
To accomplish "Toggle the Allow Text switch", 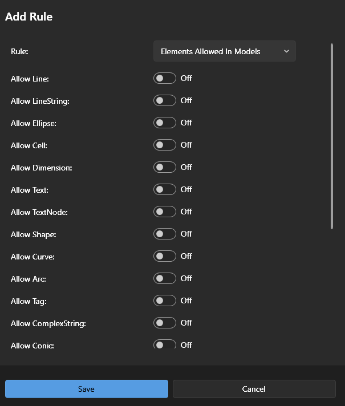I will (x=164, y=189).
